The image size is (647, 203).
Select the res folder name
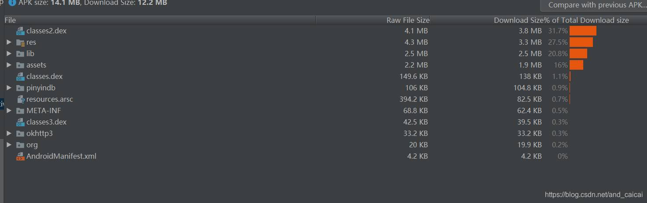pyautogui.click(x=31, y=43)
